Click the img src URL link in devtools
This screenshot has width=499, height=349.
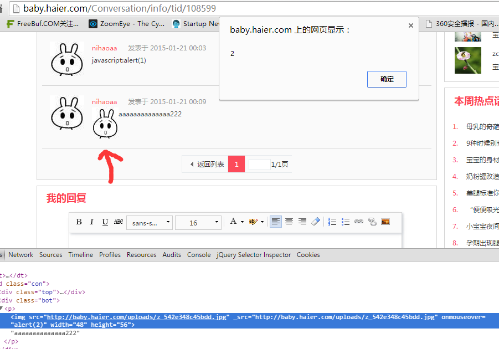click(137, 317)
